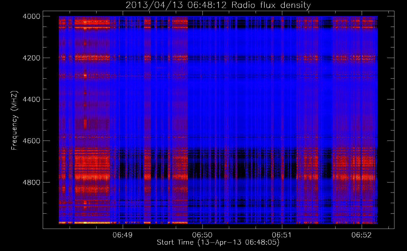Select the 4800 frequency axis label
This screenshot has height=251, width=407.
(x=31, y=182)
